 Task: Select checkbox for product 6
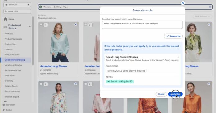[86, 84]
